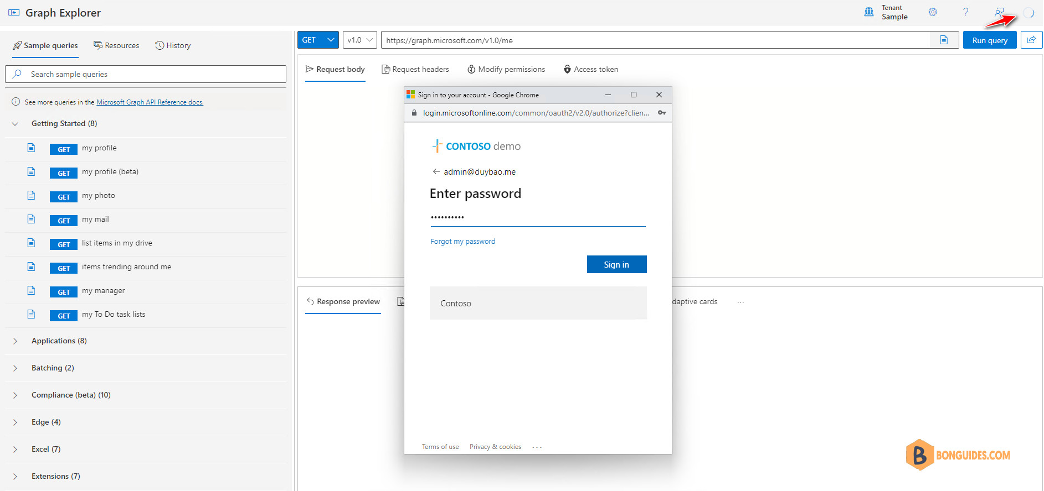Select the 'my profile (beta)' query
1044x491 pixels.
pyautogui.click(x=110, y=172)
